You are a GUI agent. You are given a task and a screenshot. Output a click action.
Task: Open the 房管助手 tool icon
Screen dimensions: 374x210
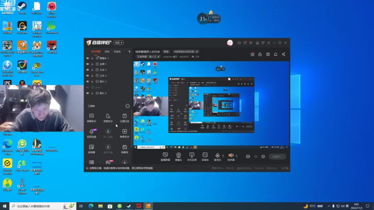pyautogui.click(x=108, y=118)
